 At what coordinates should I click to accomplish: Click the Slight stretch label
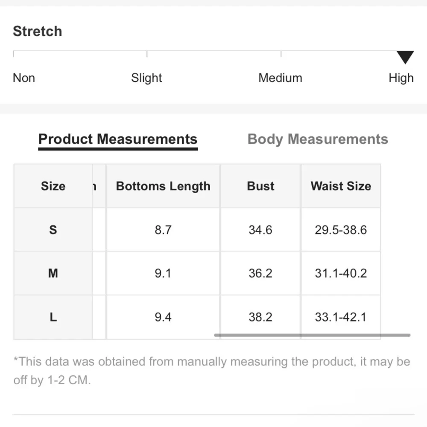[x=146, y=78]
